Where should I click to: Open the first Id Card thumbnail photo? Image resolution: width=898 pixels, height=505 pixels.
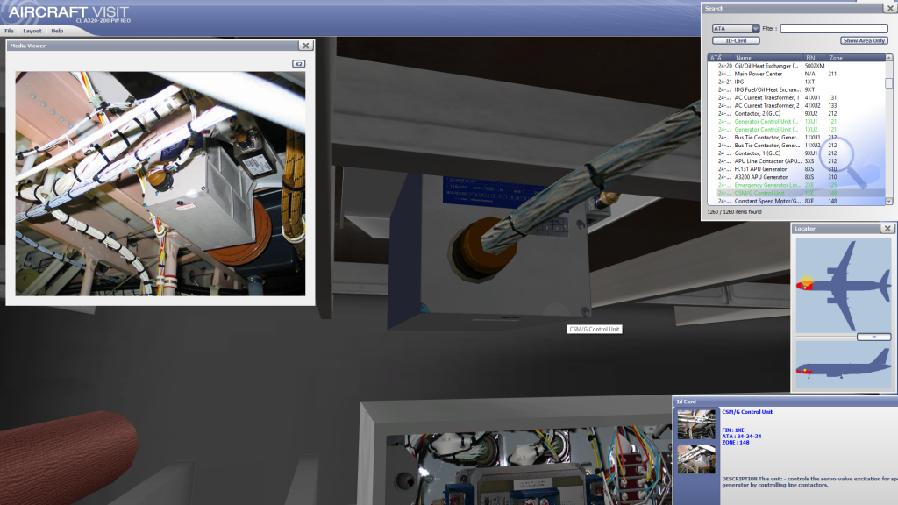pos(696,423)
